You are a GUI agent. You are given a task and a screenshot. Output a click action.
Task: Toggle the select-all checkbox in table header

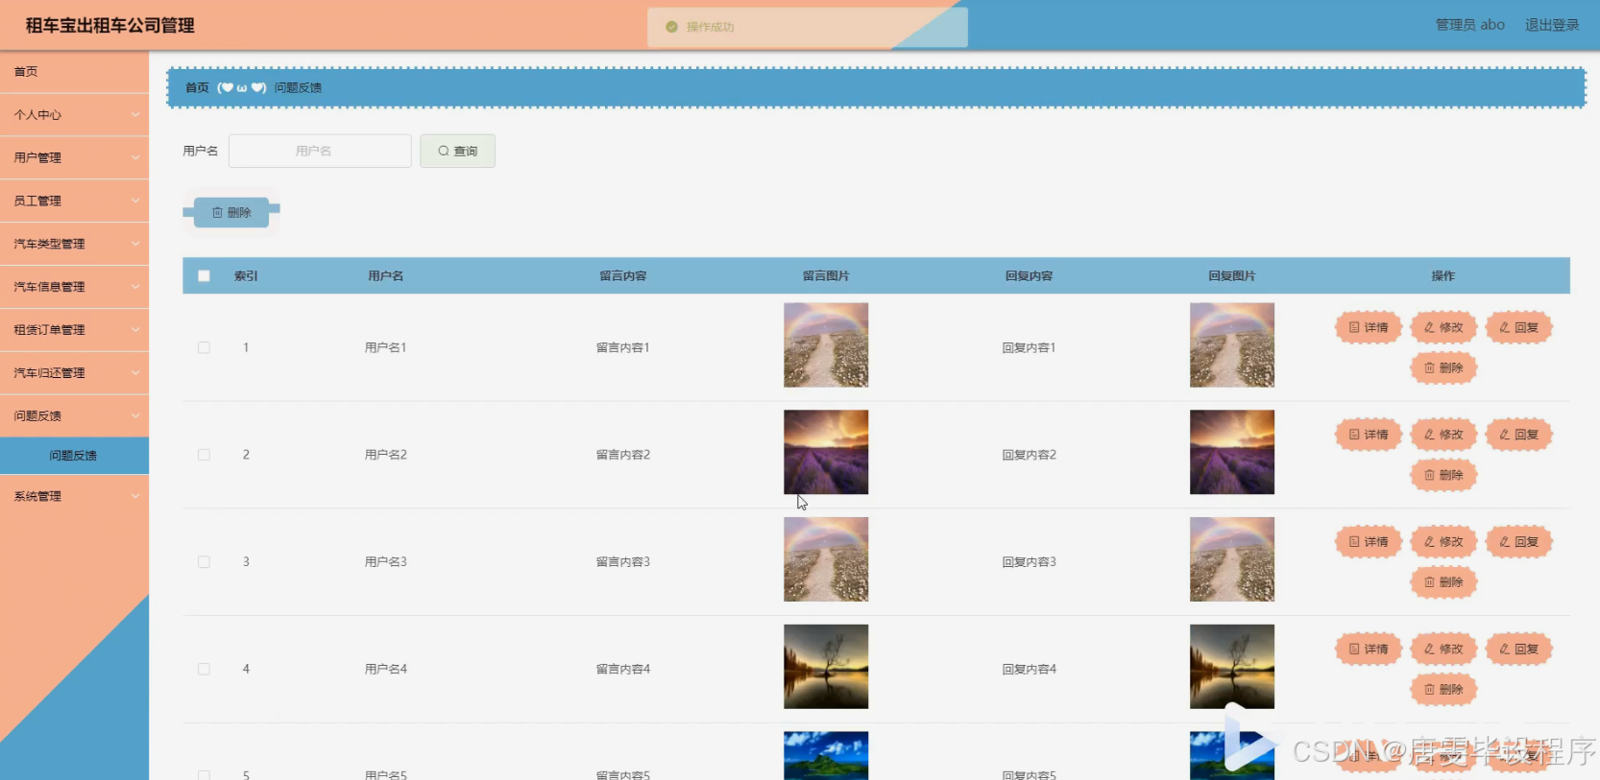click(204, 276)
